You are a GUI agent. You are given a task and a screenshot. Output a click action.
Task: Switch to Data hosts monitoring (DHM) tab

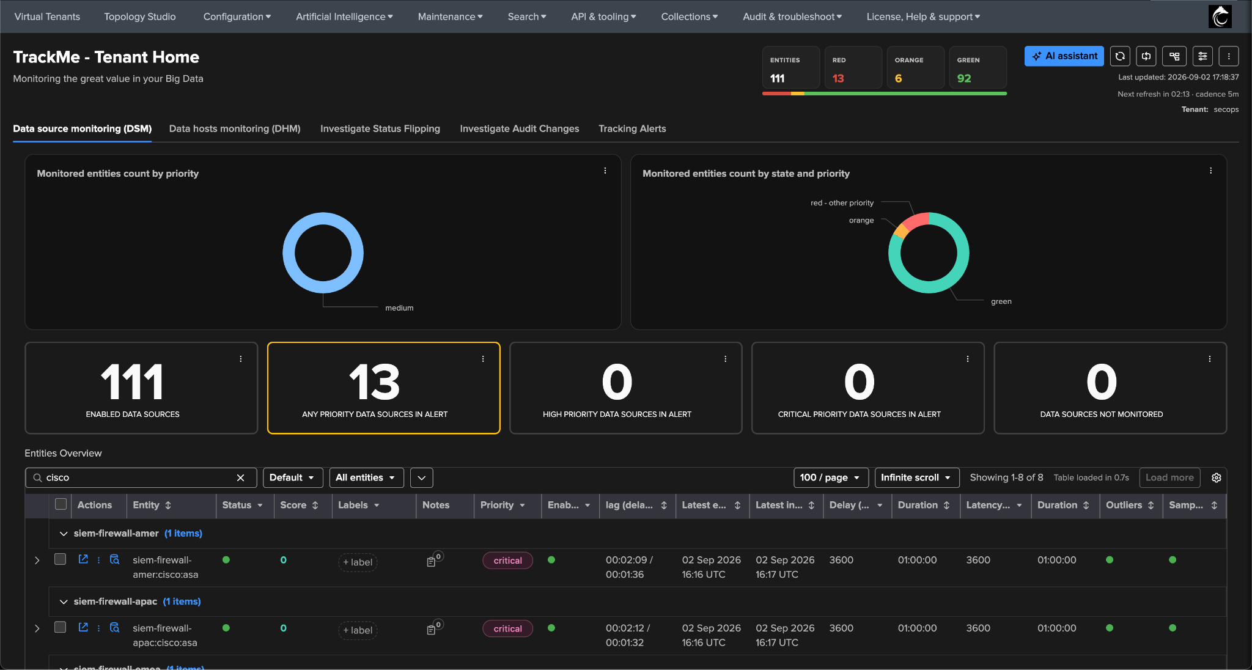pos(235,129)
